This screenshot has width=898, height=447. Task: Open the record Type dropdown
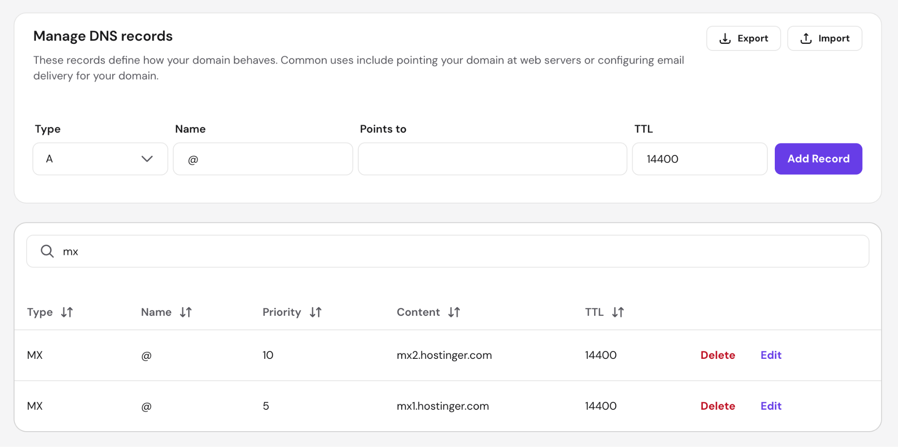point(100,158)
